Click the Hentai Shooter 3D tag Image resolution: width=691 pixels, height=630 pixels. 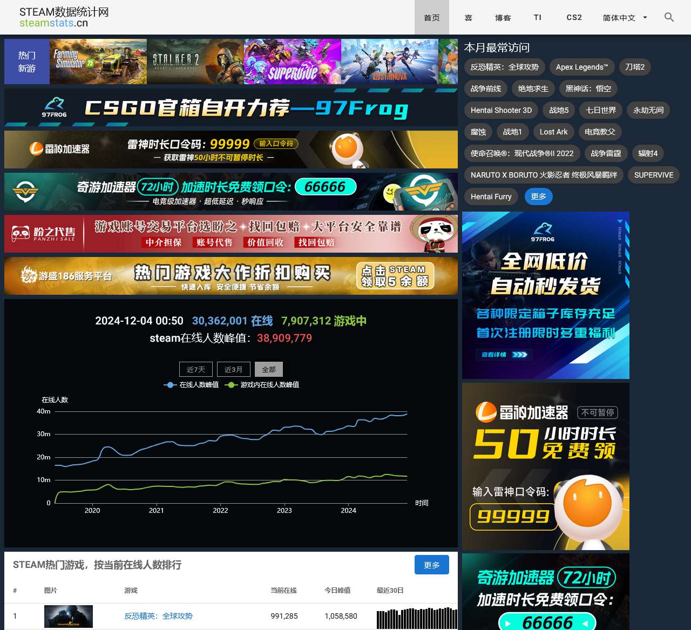pyautogui.click(x=501, y=110)
